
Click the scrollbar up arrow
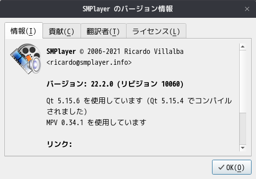(243, 46)
